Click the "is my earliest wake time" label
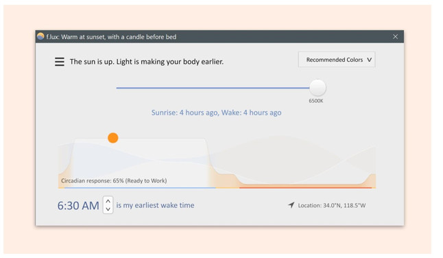This screenshot has height=258, width=443. pyautogui.click(x=155, y=205)
